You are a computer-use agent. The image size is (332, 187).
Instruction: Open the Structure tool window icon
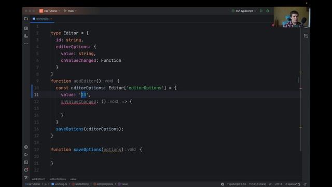coord(26,36)
